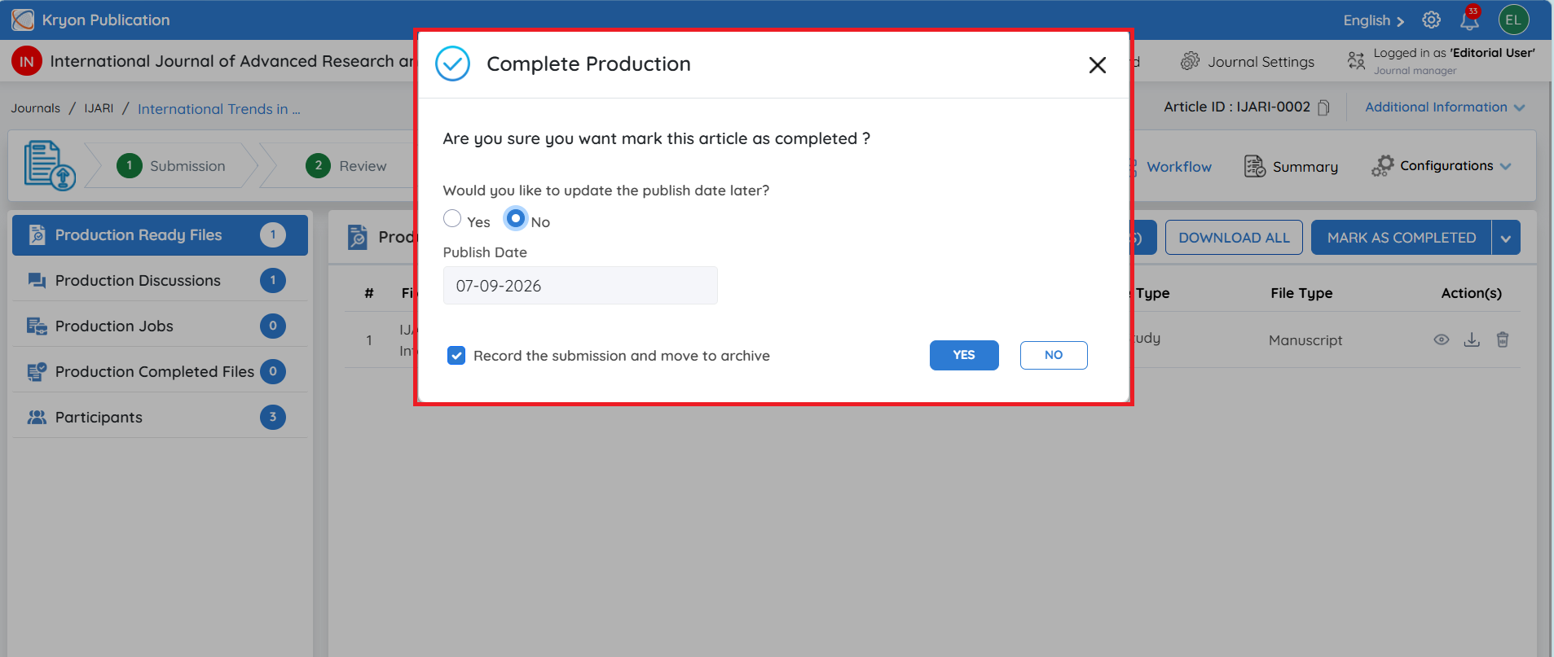
Task: Click the Participants people icon
Action: pos(37,417)
